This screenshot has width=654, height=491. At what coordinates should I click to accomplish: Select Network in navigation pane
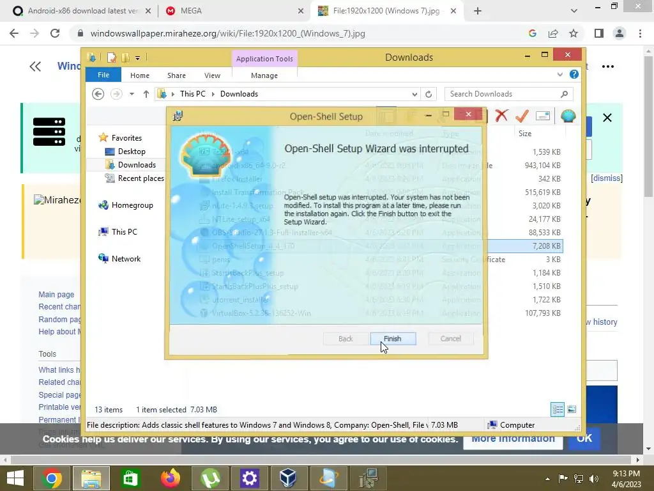click(119, 258)
